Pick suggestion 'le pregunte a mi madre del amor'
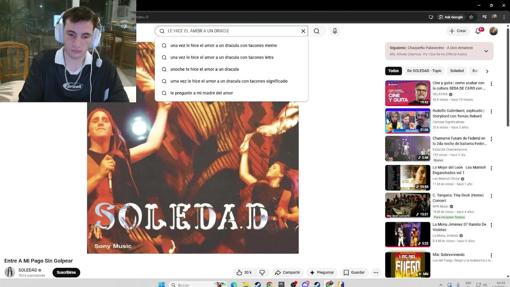Screen dimensions: 510x287 coord(231,93)
